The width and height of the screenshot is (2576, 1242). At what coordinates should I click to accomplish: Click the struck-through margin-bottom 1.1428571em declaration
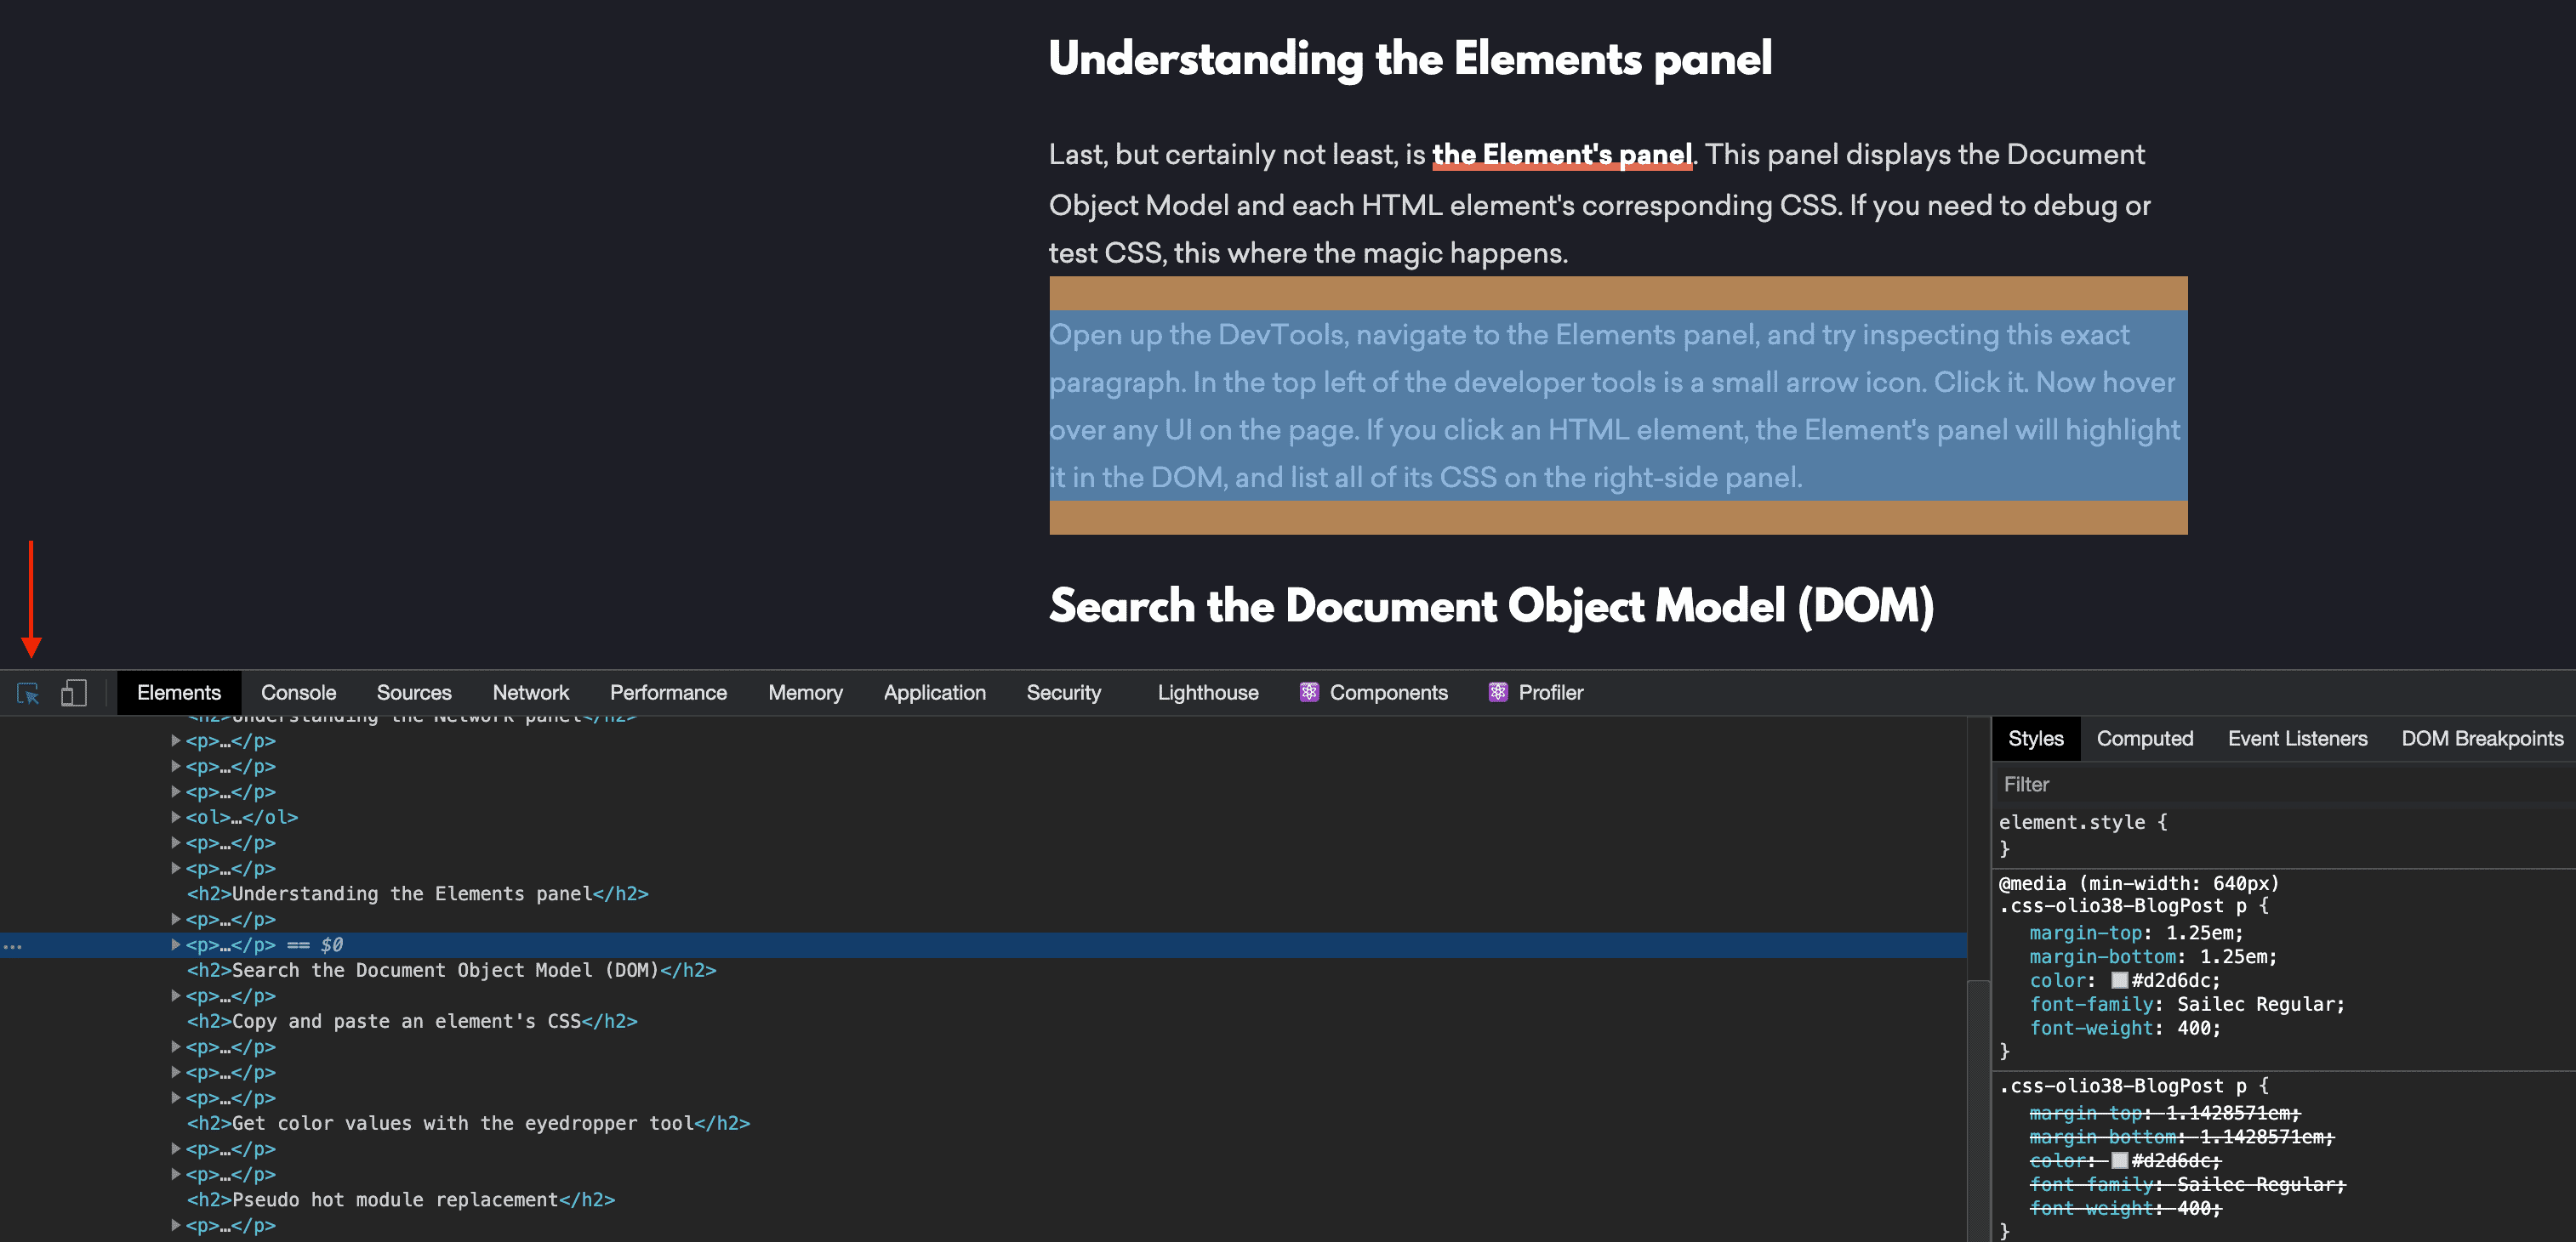tap(2182, 1136)
